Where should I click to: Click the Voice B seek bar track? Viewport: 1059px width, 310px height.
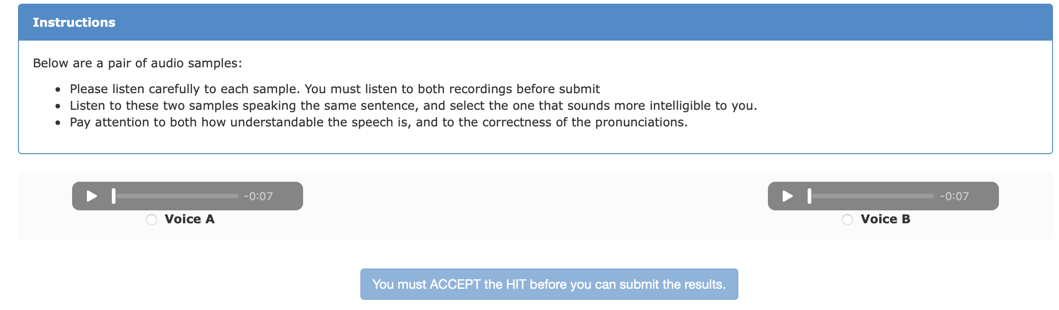873,196
